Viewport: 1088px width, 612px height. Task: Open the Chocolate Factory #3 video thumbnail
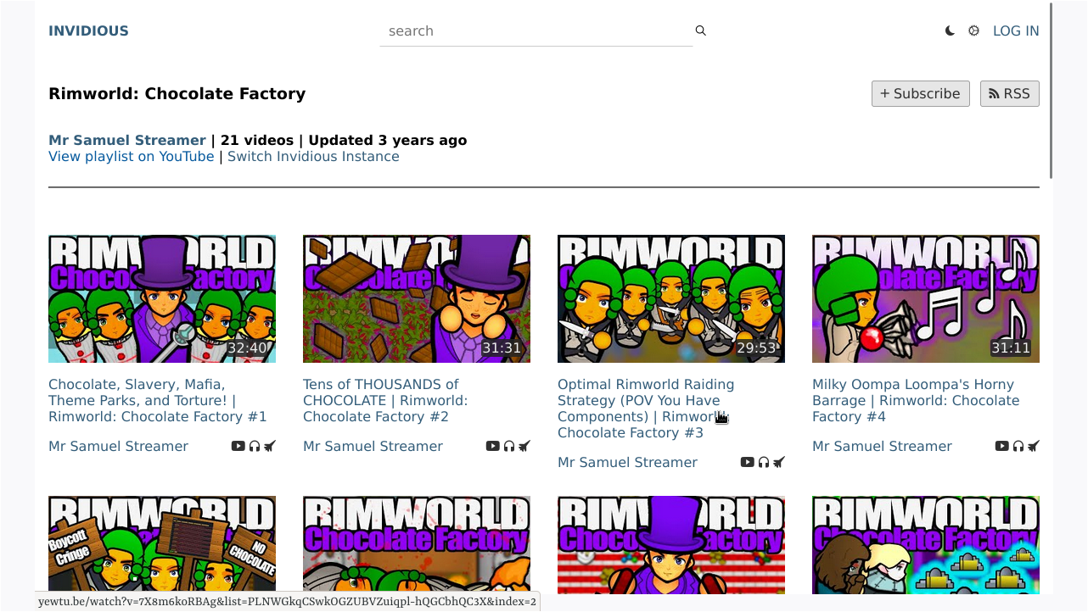pos(671,299)
